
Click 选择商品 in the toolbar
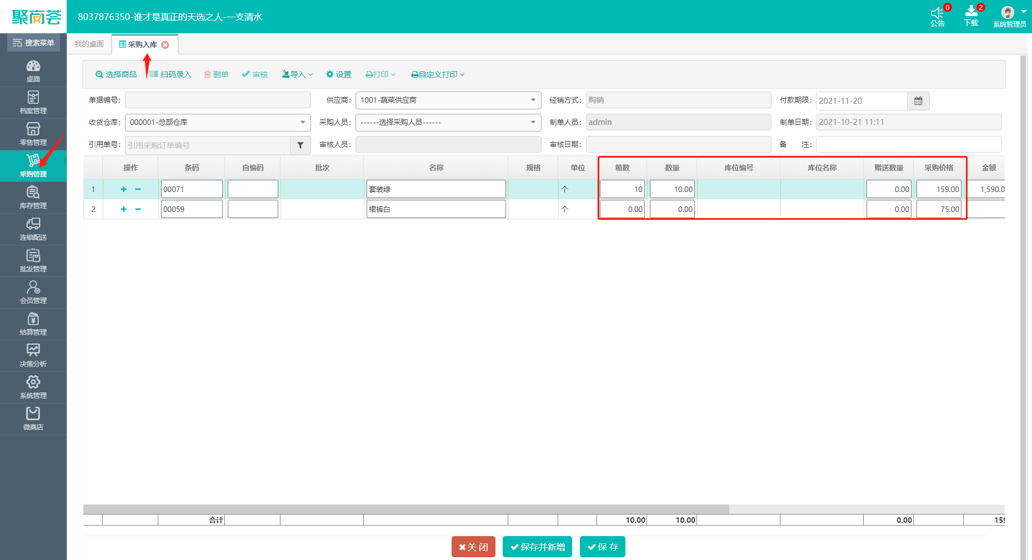tap(116, 74)
